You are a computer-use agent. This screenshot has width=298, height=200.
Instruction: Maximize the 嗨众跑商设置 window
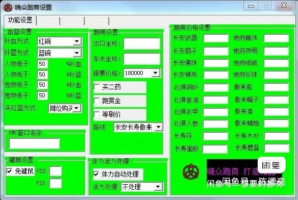coord(265,6)
